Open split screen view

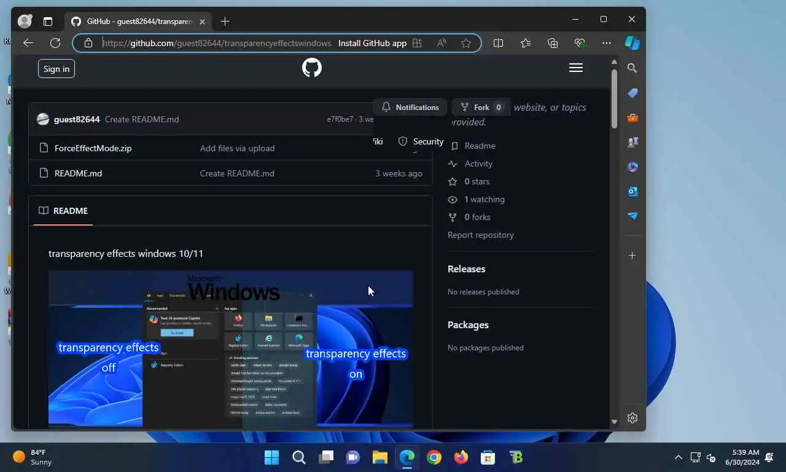(x=498, y=43)
